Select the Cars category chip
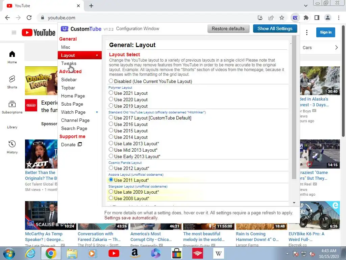Viewport: 346px width, 260px height. pyautogui.click(x=307, y=47)
